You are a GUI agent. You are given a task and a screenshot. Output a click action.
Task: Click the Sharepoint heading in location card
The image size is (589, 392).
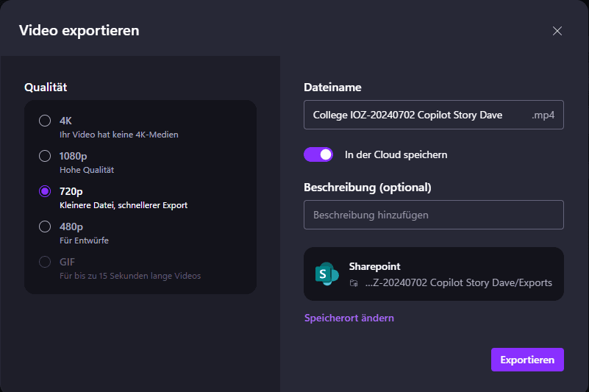point(374,267)
